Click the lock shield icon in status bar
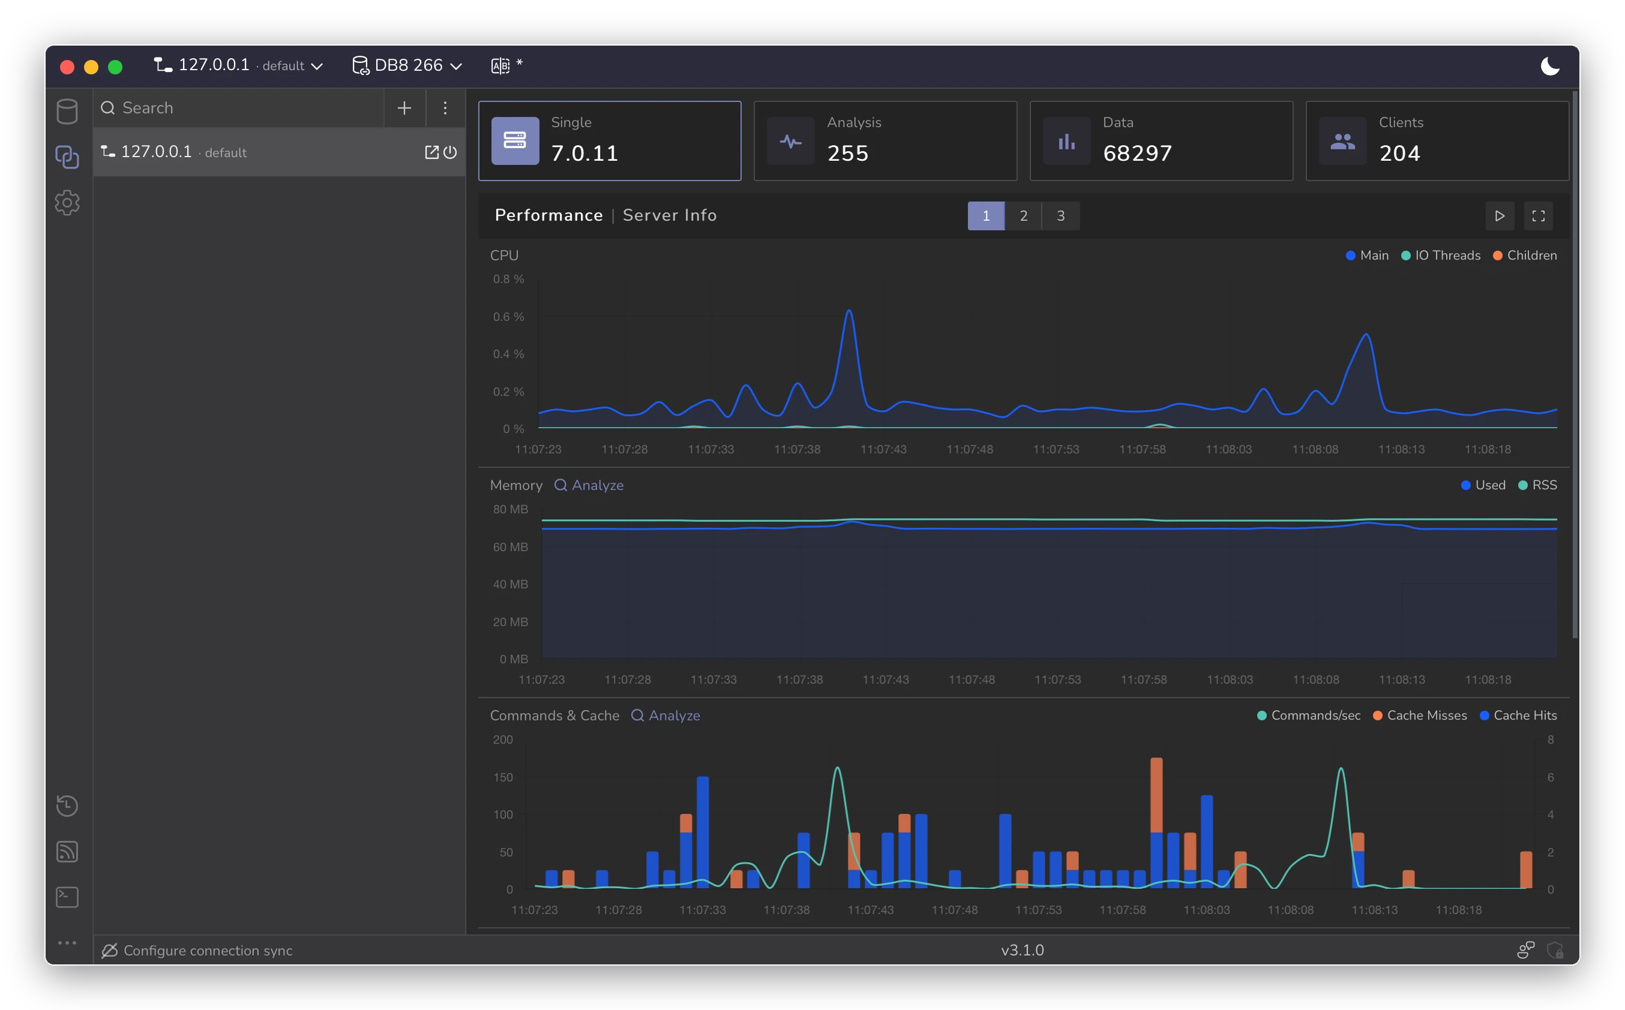The width and height of the screenshot is (1625, 1010). (1555, 950)
